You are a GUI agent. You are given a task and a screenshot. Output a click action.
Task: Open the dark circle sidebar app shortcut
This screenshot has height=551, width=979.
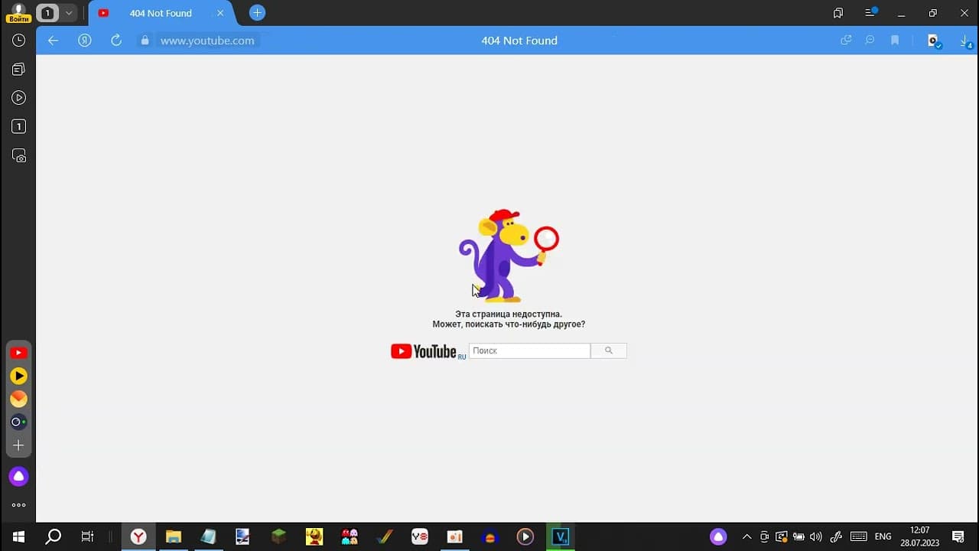pos(18,422)
